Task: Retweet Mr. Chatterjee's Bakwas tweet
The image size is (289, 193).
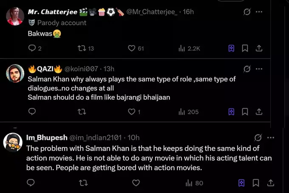Action: click(x=81, y=48)
